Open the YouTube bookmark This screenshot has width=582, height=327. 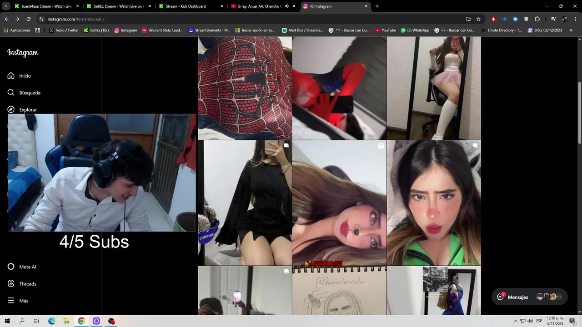[x=385, y=30]
